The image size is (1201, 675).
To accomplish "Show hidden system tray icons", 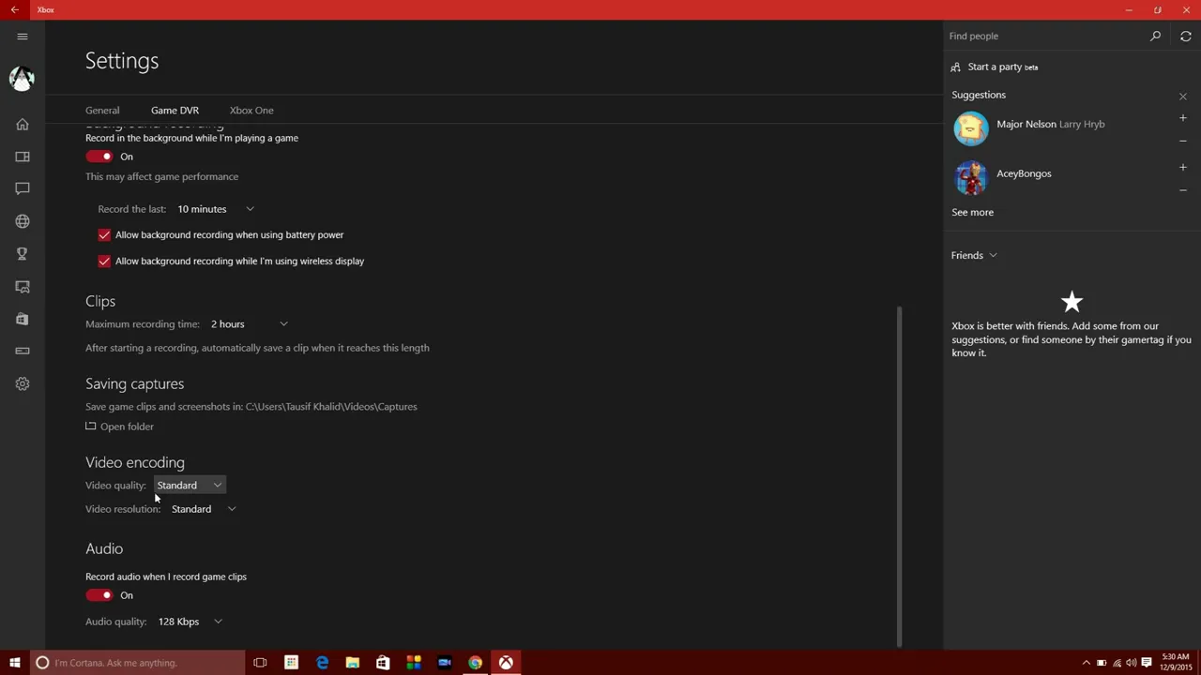I will click(x=1087, y=663).
